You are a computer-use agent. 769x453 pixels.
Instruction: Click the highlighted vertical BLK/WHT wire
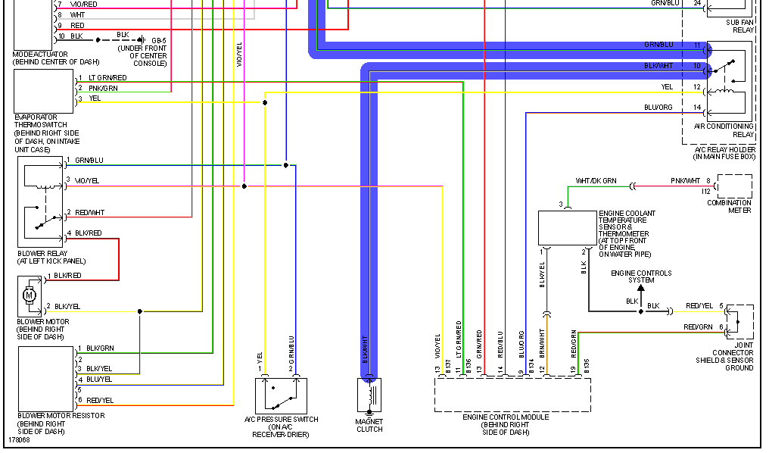(x=369, y=227)
